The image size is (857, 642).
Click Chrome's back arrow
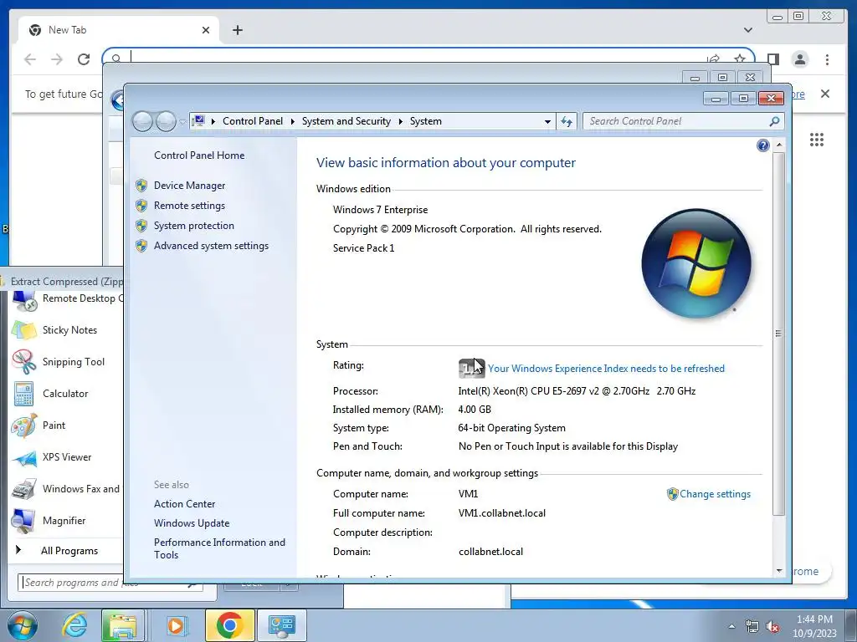(30, 59)
